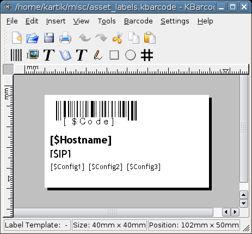This screenshot has width=252, height=234.
Task: Select the ellipse shape tool
Action: pos(131,55)
